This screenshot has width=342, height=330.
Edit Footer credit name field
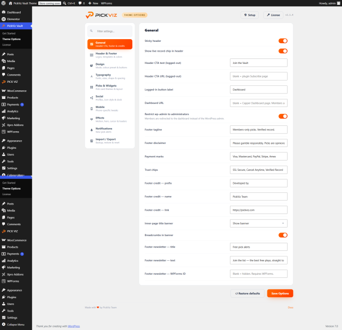pos(258,196)
